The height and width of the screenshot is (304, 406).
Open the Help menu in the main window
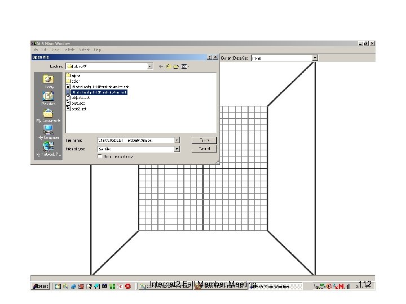(98, 50)
